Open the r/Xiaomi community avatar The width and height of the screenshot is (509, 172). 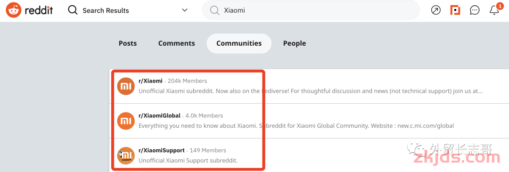pyautogui.click(x=126, y=86)
